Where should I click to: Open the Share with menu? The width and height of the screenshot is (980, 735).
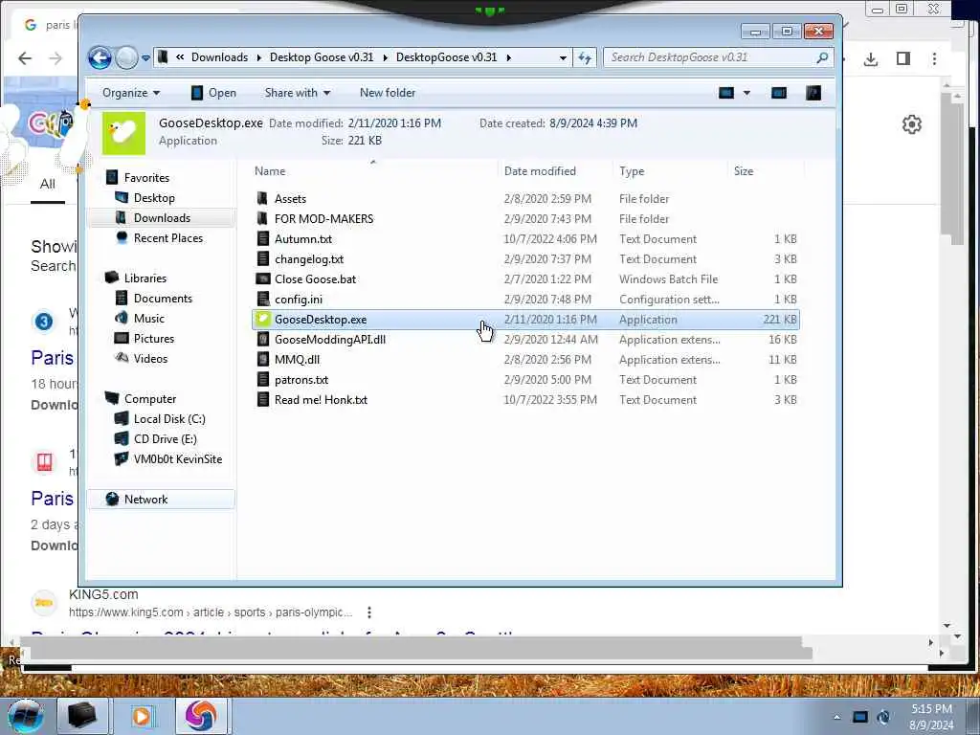point(298,93)
